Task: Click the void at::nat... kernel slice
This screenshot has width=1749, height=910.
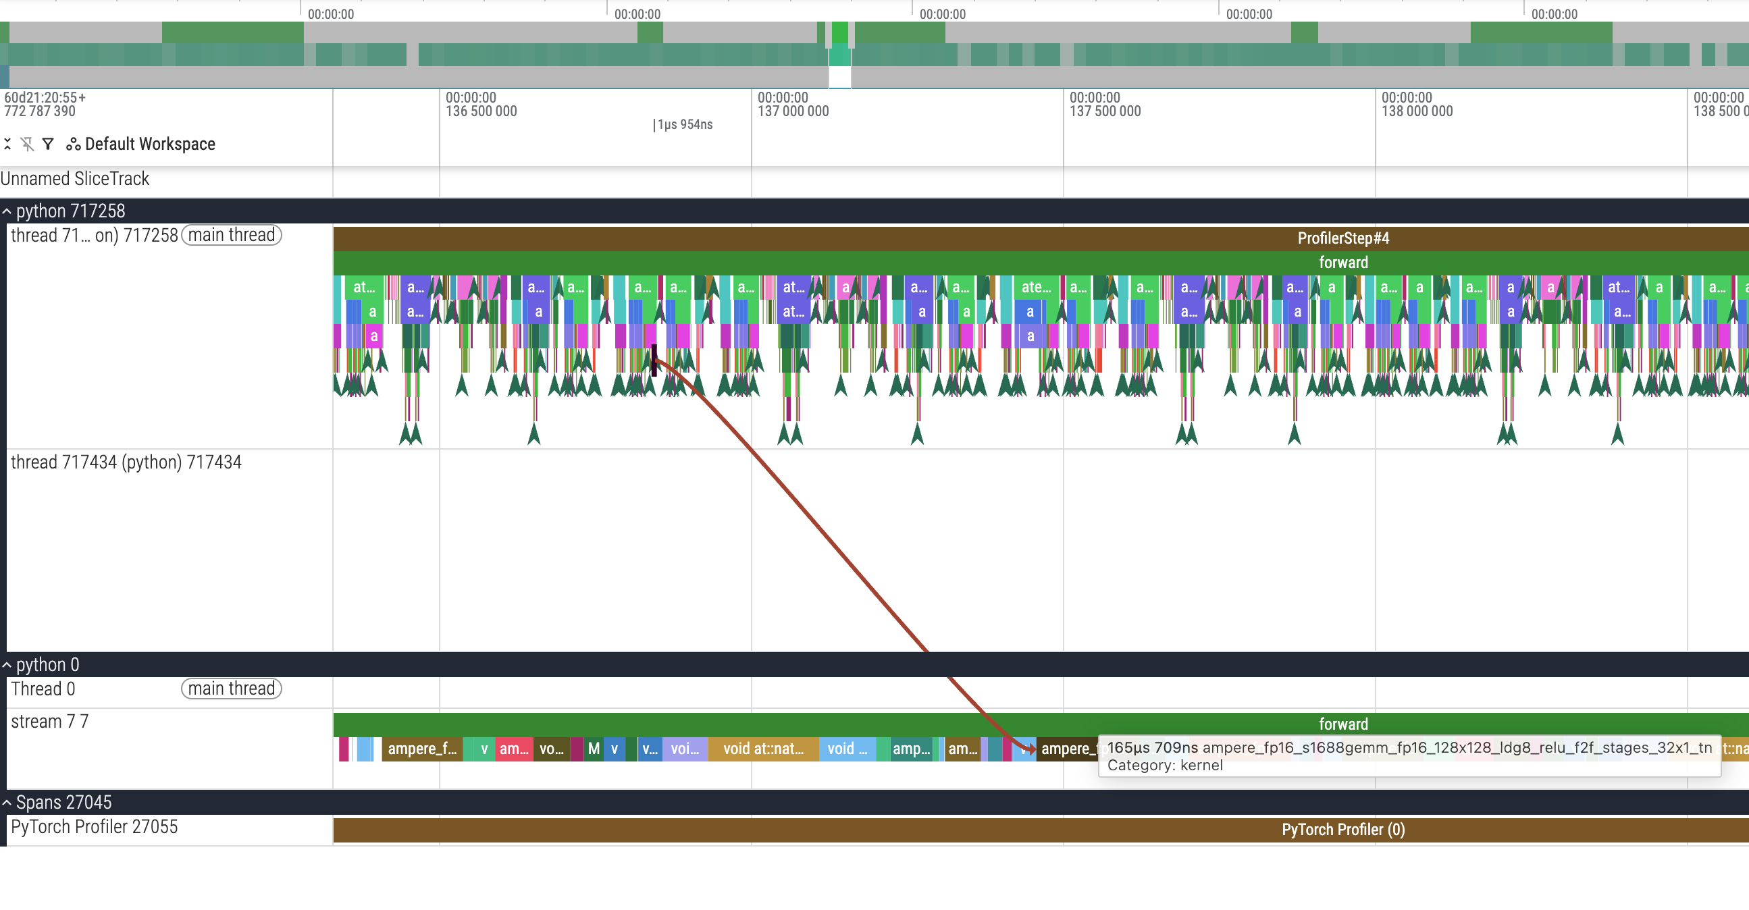Action: 762,749
